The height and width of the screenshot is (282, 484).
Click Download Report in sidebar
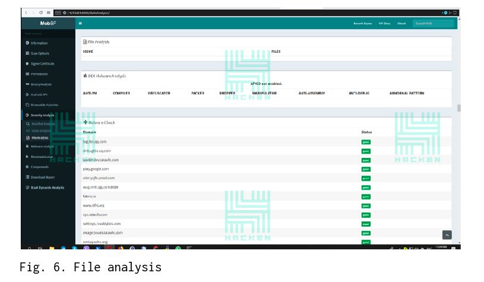coord(43,178)
